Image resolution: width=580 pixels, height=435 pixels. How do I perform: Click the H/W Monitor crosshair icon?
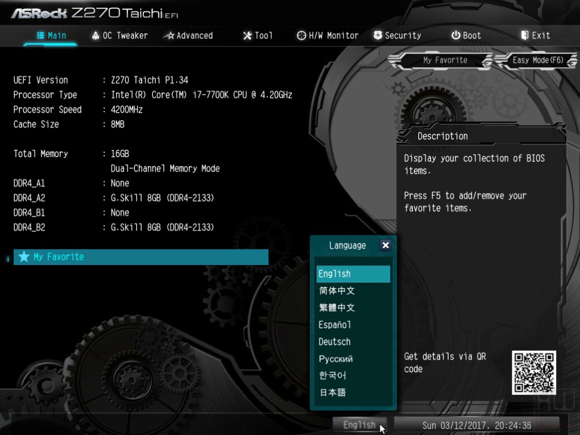click(x=301, y=35)
